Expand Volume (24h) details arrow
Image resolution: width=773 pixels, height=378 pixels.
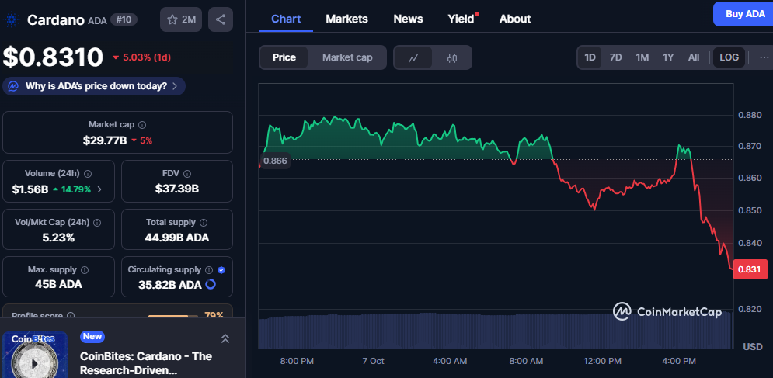[x=99, y=189]
